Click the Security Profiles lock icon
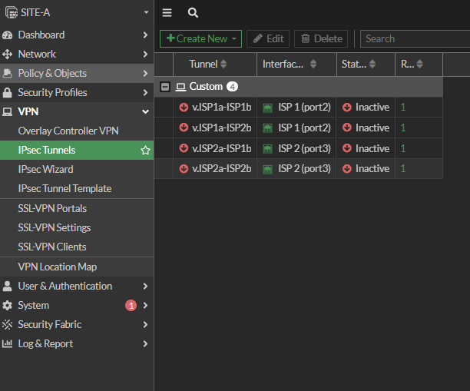Image resolution: width=470 pixels, height=391 pixels. (8, 93)
